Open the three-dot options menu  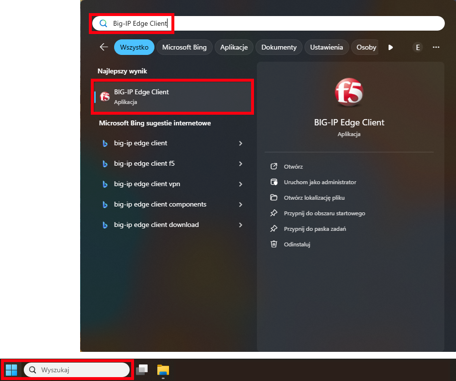pos(436,47)
